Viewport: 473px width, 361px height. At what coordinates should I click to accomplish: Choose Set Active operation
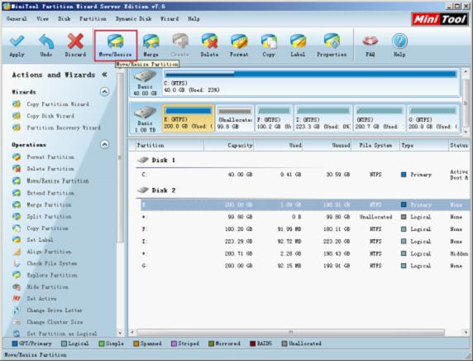coord(35,298)
